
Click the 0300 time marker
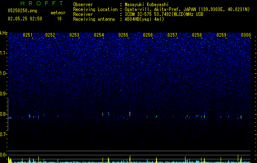[x=246, y=35]
